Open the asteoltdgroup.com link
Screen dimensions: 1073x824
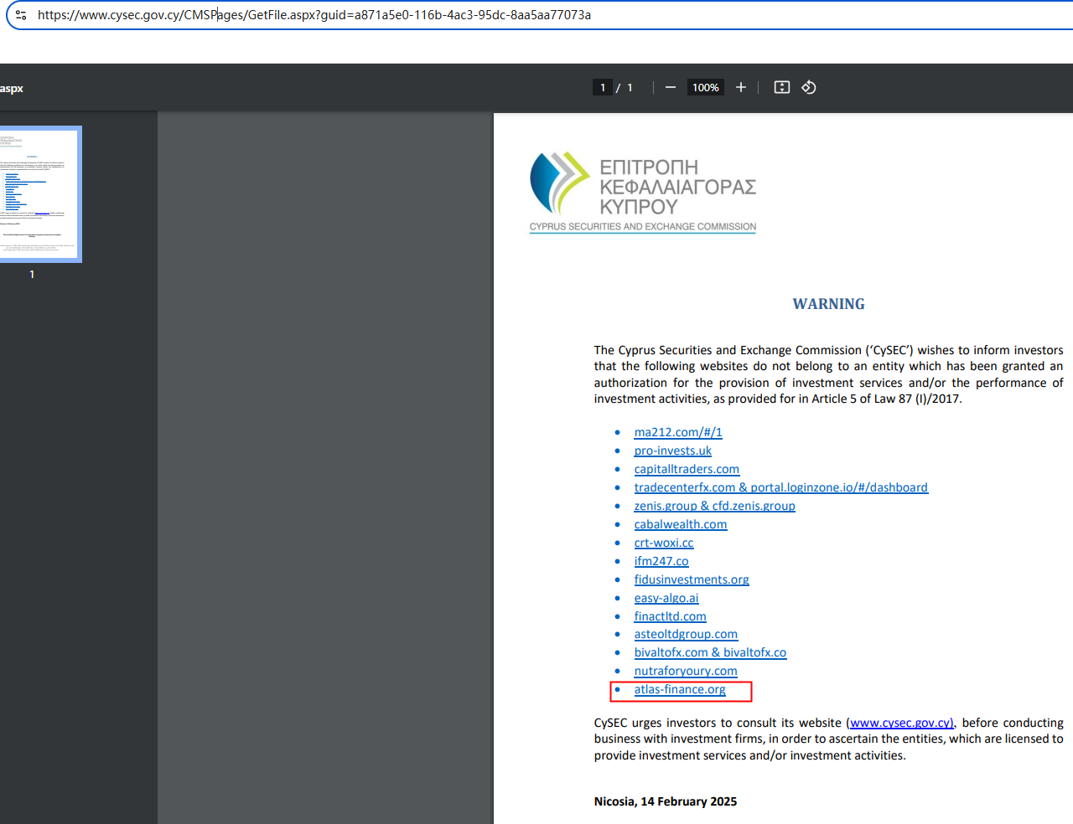point(687,634)
